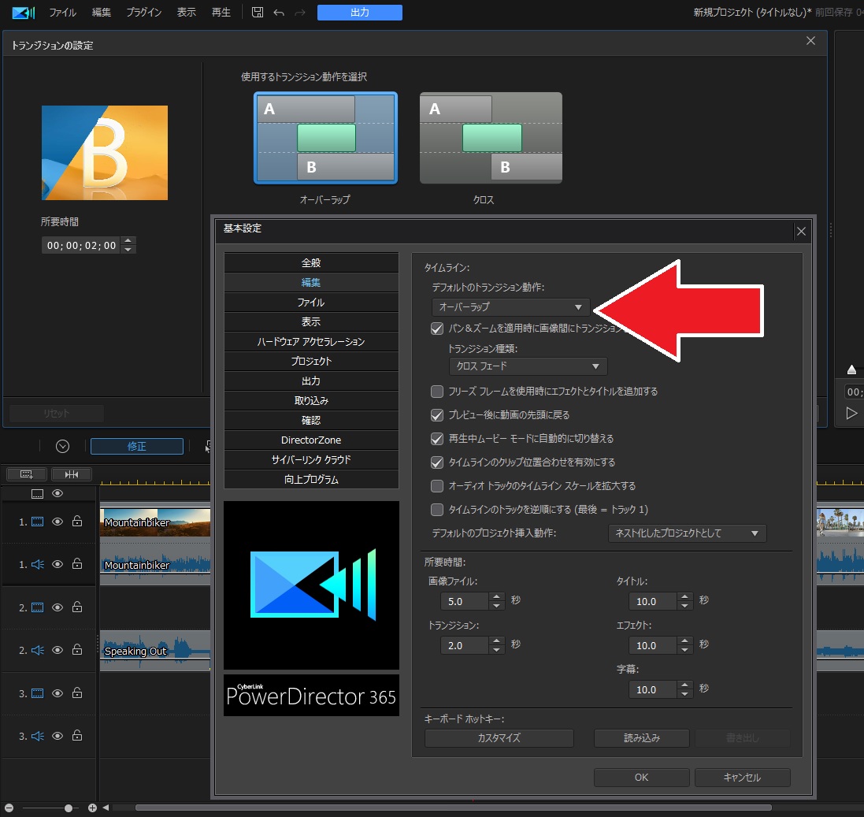
Task: Uncheck タイムラインのクリップ位置合わせを有効にする
Action: (437, 462)
